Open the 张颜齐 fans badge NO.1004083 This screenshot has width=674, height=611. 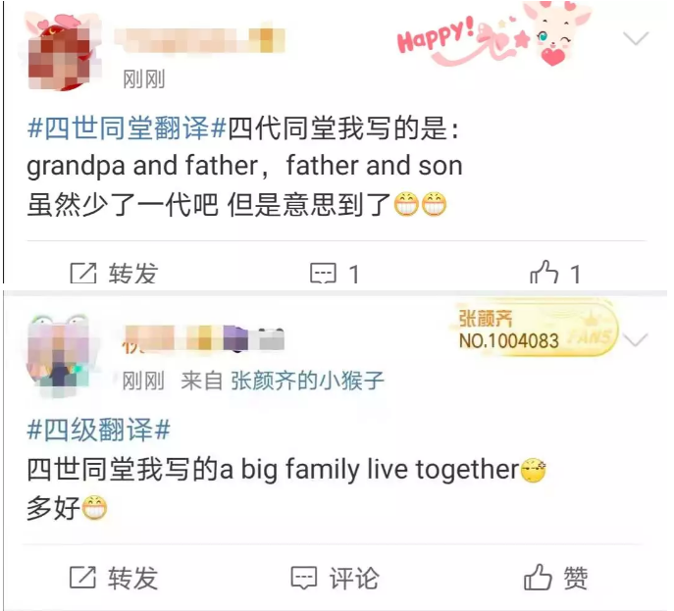(534, 329)
